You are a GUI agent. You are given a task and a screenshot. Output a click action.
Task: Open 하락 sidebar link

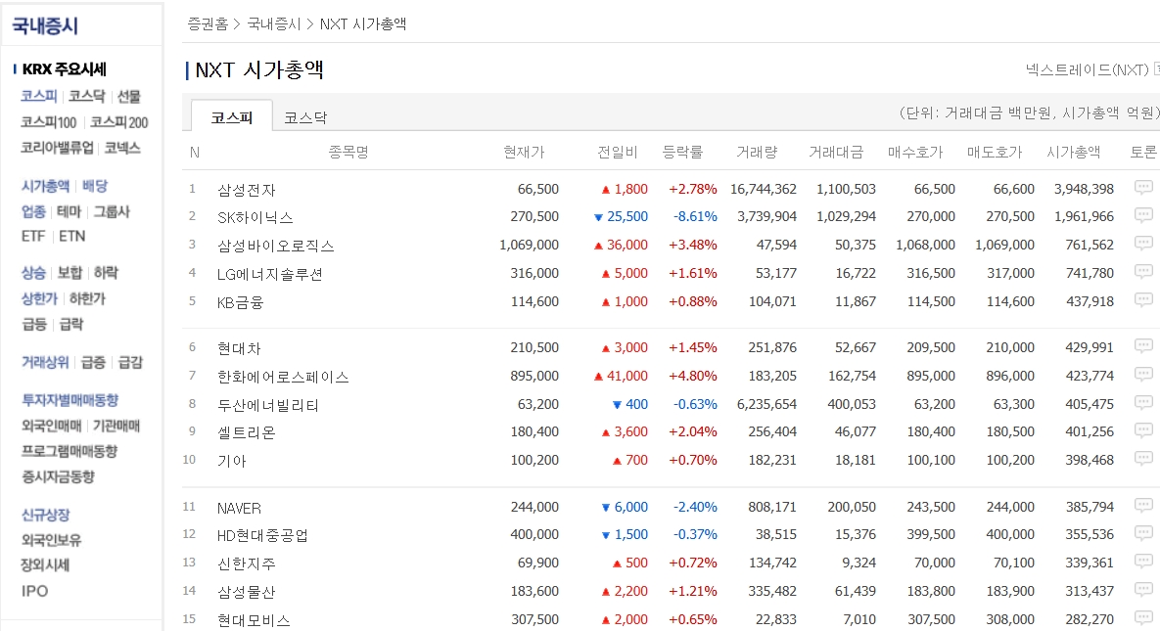coord(106,273)
